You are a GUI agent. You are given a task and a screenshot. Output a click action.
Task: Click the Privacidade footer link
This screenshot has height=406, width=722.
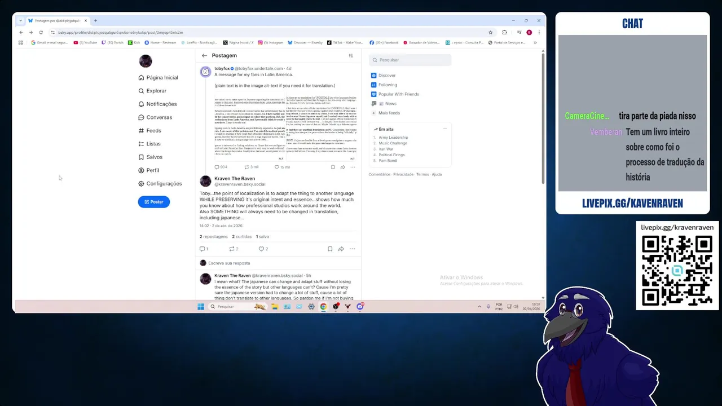[x=403, y=174]
